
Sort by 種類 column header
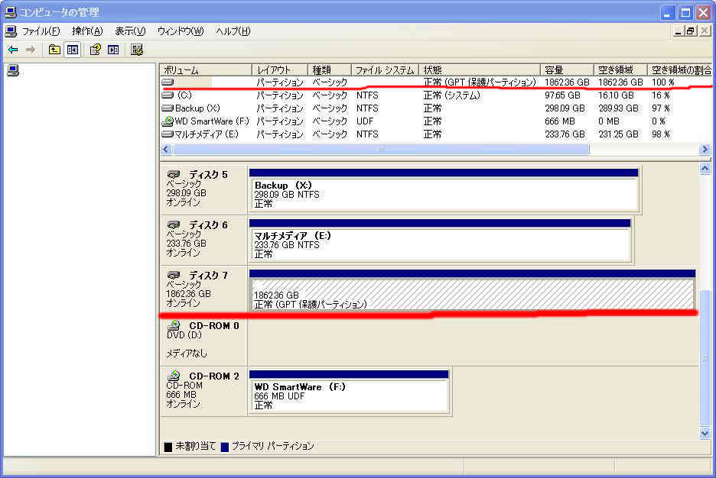click(330, 70)
